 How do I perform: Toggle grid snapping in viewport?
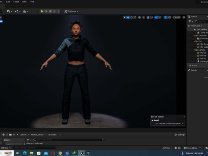tap(148, 17)
